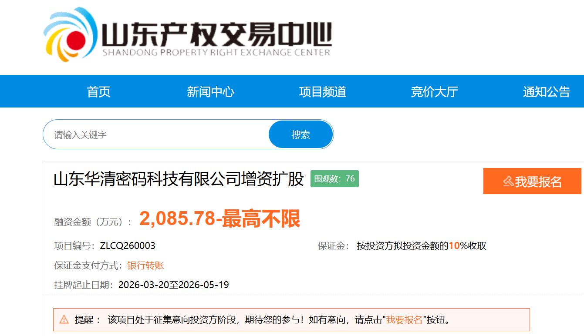Click the gavel icon on the orange 我要报名 button

click(x=508, y=181)
